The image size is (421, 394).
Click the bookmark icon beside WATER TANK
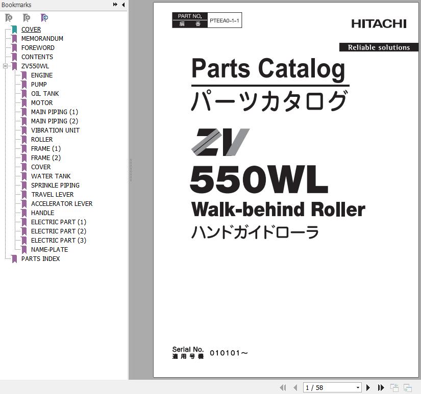[x=24, y=176]
